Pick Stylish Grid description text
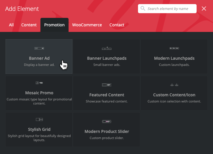The image size is (213, 154). [39, 138]
